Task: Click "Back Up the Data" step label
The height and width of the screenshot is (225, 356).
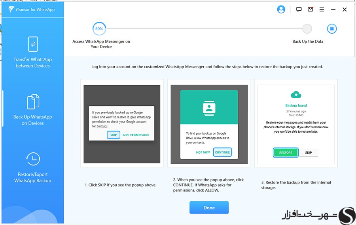Action: (x=308, y=41)
